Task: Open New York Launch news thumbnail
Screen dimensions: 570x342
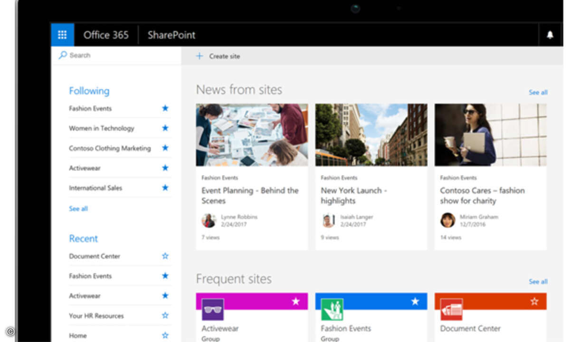Action: (x=371, y=135)
